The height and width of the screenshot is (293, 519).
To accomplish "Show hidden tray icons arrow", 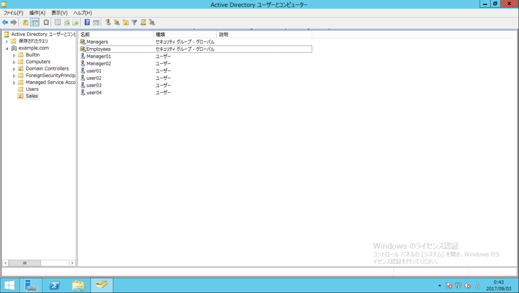I will tap(439, 285).
